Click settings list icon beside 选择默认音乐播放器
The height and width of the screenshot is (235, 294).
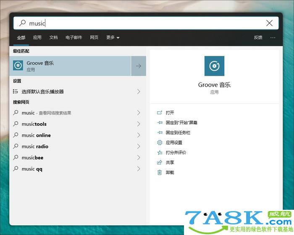[16, 91]
